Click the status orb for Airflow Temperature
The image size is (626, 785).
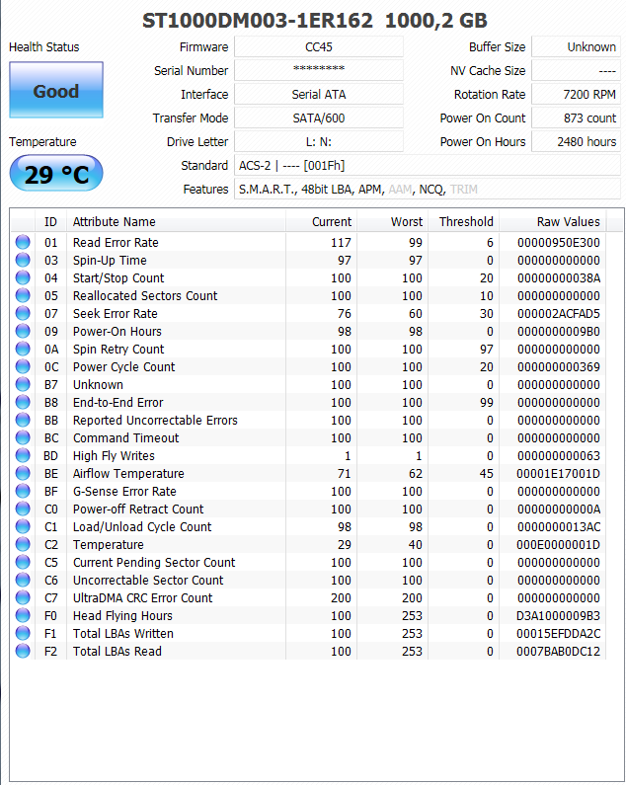[23, 473]
